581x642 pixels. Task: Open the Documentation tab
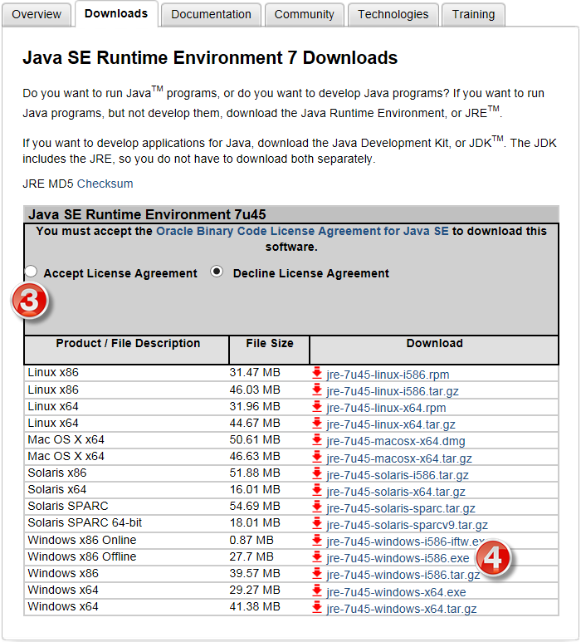[211, 15]
